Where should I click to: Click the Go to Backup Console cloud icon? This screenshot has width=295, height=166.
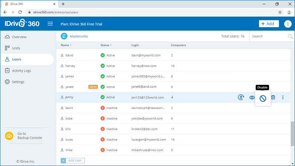(9, 136)
